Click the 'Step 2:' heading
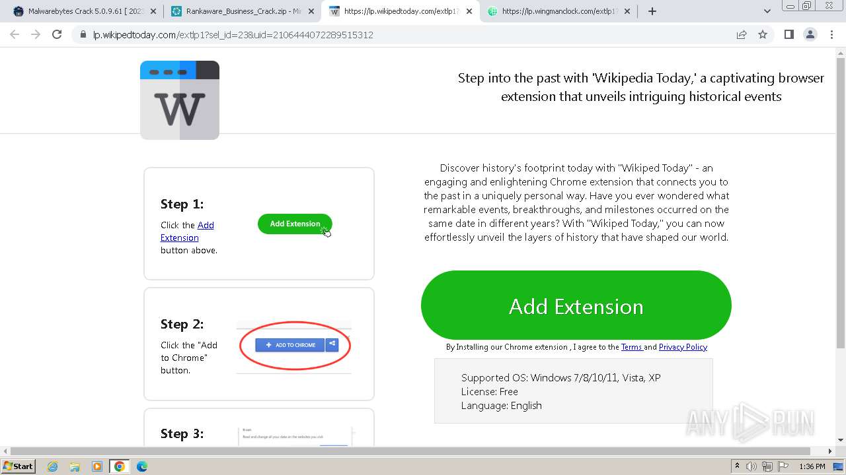The image size is (846, 475). [x=182, y=324]
